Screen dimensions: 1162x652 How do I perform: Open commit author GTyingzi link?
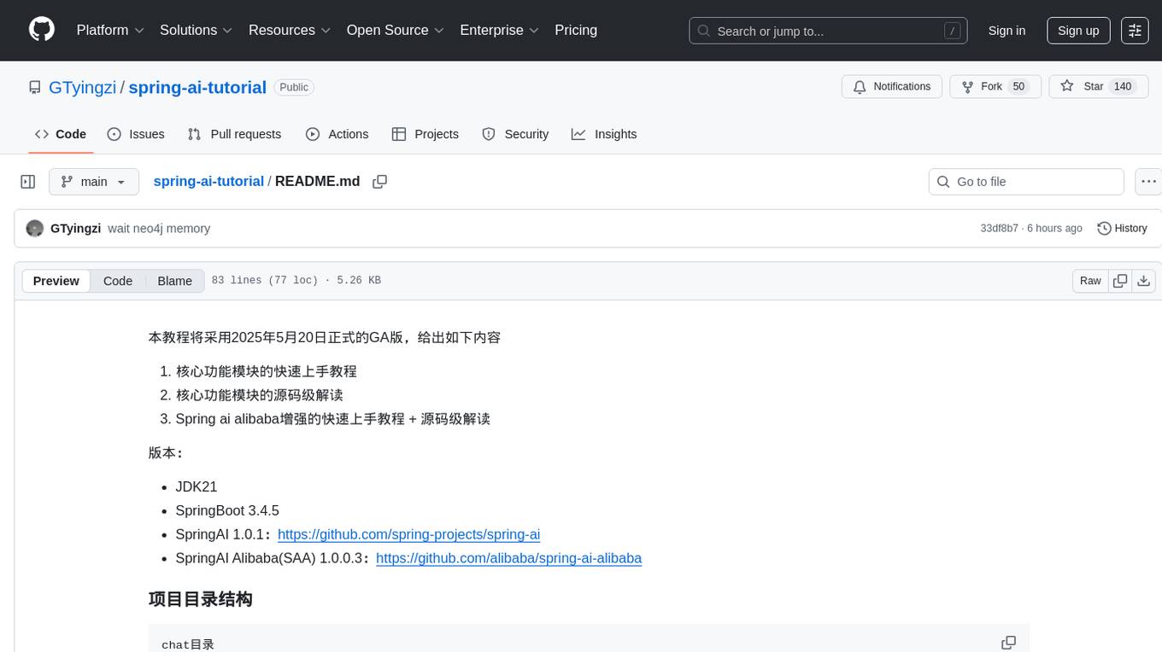click(x=76, y=229)
